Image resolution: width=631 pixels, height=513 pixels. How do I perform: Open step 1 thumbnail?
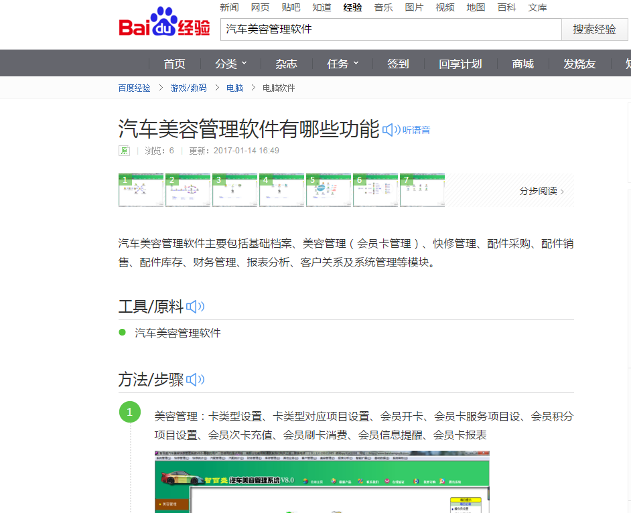[x=141, y=190]
